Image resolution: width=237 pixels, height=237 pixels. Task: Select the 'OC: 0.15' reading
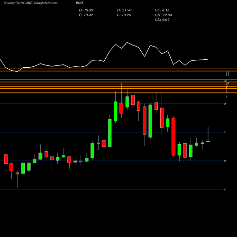click(x=162, y=10)
